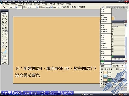Select the Blur tool
Screen dimensions: 129x96
coord(3,34)
